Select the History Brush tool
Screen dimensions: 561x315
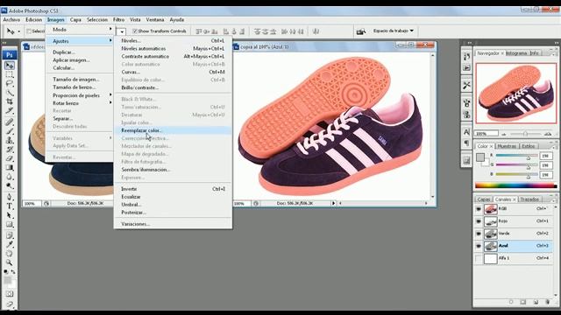tap(10, 150)
